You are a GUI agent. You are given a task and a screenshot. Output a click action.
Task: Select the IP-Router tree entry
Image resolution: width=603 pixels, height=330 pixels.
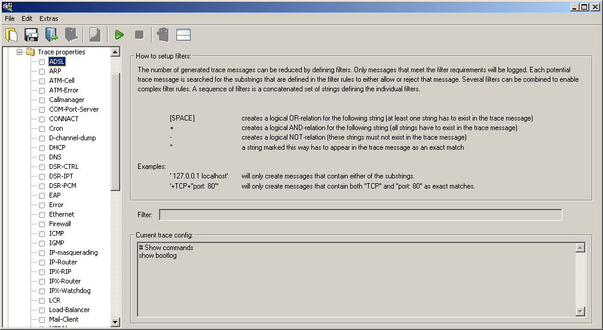click(63, 262)
